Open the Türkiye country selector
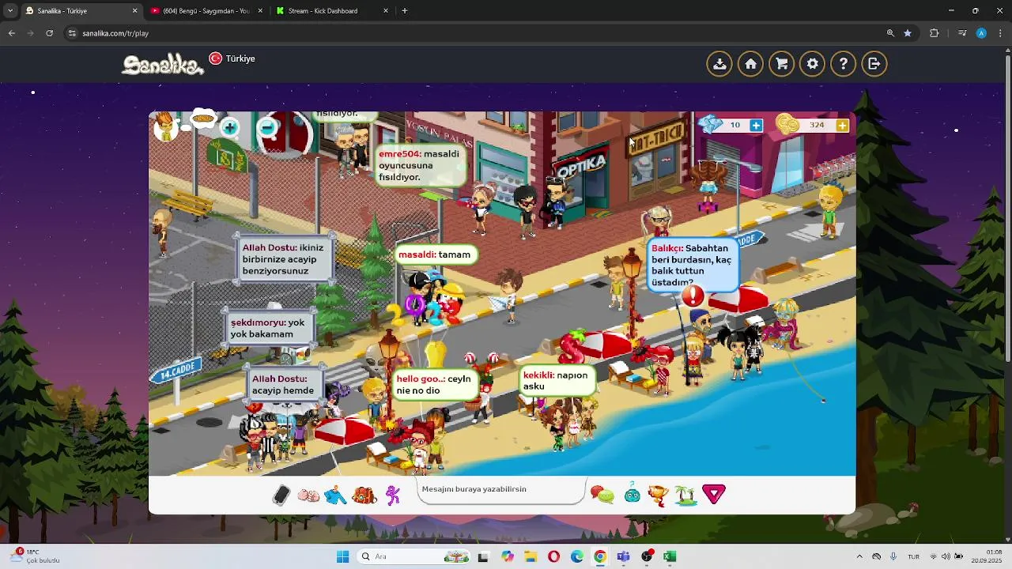The width and height of the screenshot is (1012, 569). (x=232, y=58)
